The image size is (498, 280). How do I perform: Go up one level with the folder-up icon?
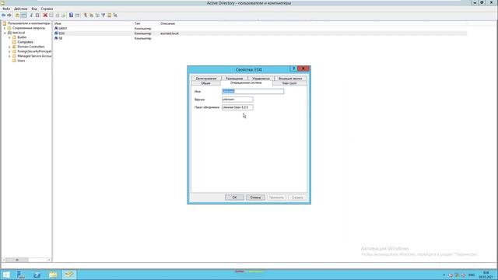tap(17, 16)
